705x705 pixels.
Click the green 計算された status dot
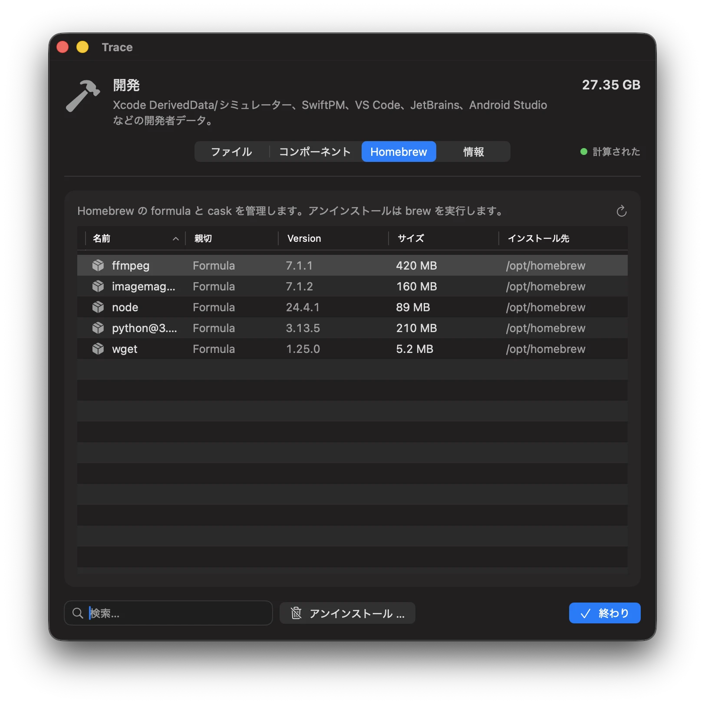(x=584, y=152)
